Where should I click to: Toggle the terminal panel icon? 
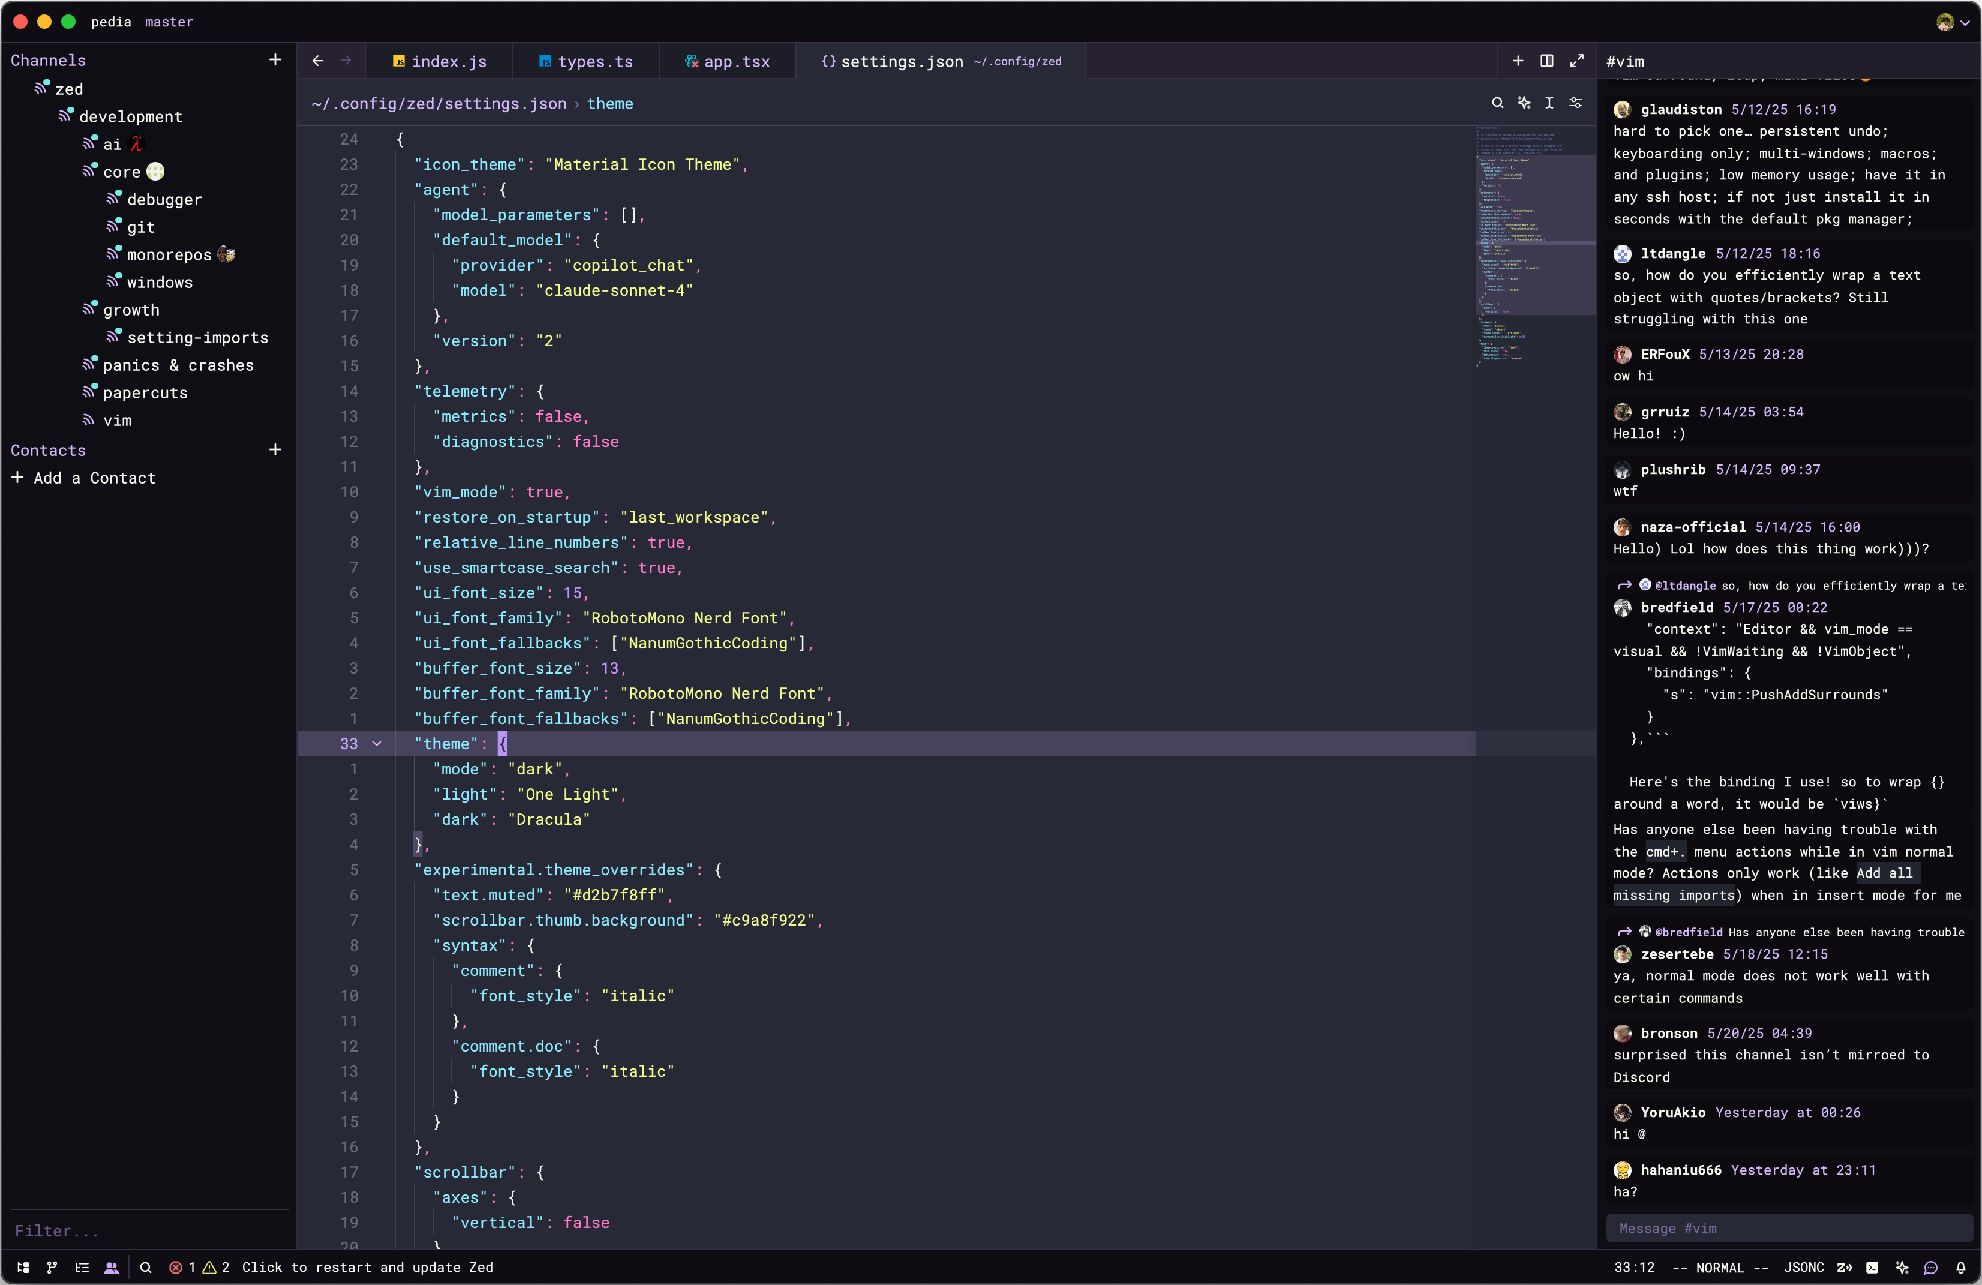point(1872,1266)
